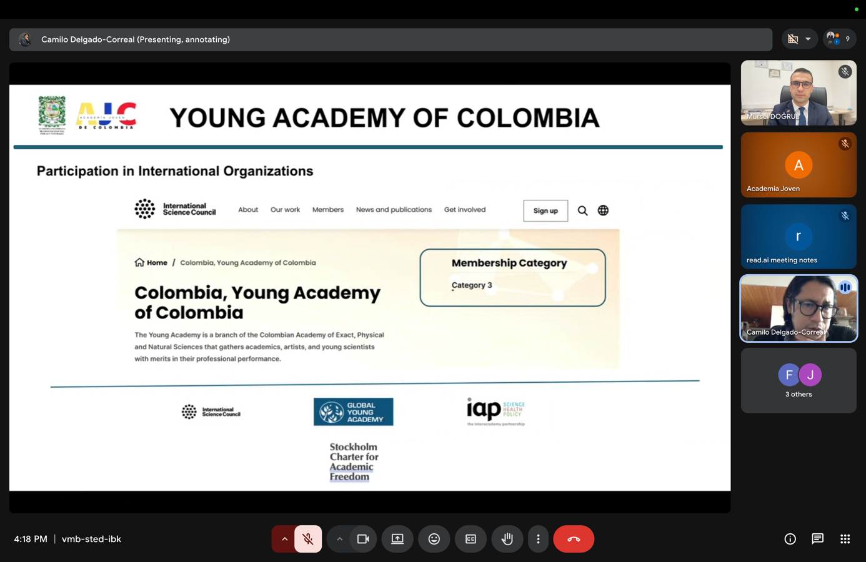This screenshot has height=562, width=866.
Task: Open the emoji reactions picker
Action: (x=434, y=539)
